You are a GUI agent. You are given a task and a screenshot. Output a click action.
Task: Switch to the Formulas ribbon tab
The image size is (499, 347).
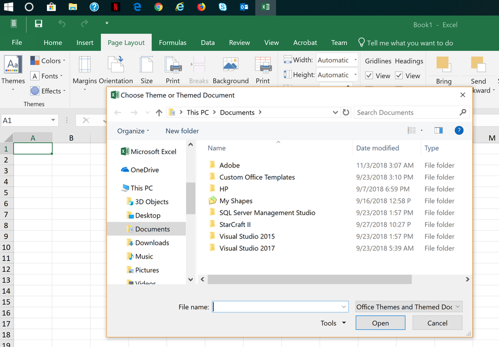(x=172, y=42)
